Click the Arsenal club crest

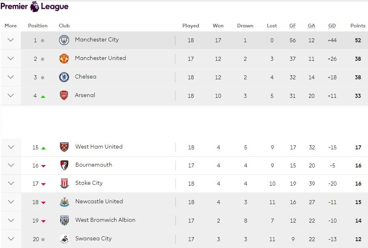tap(64, 96)
